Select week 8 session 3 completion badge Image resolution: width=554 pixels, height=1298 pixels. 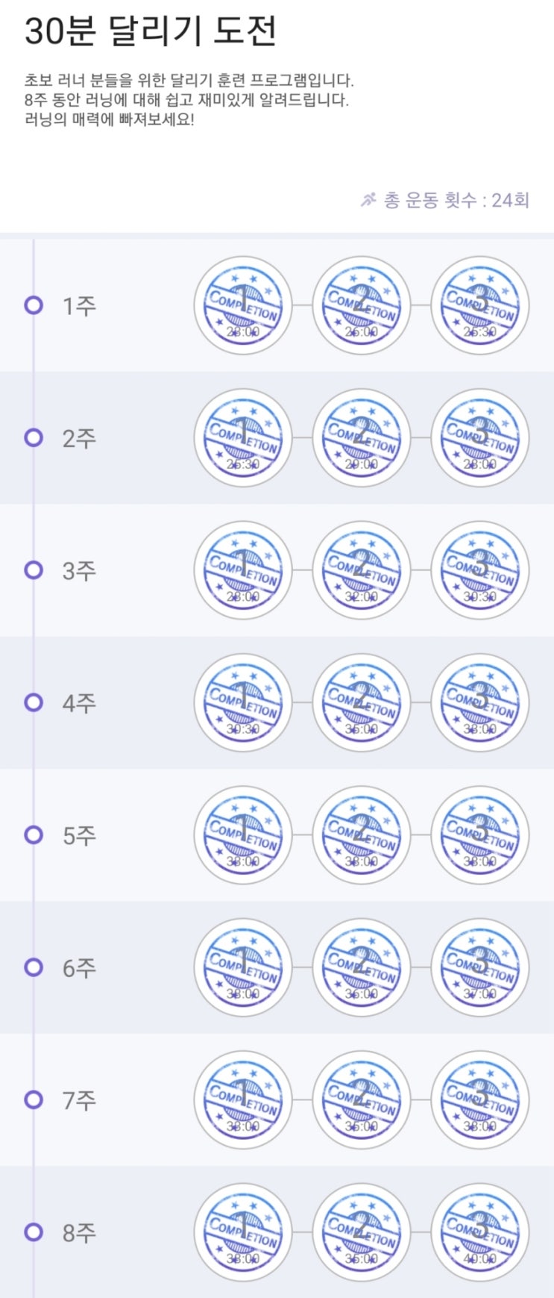[x=480, y=1232]
